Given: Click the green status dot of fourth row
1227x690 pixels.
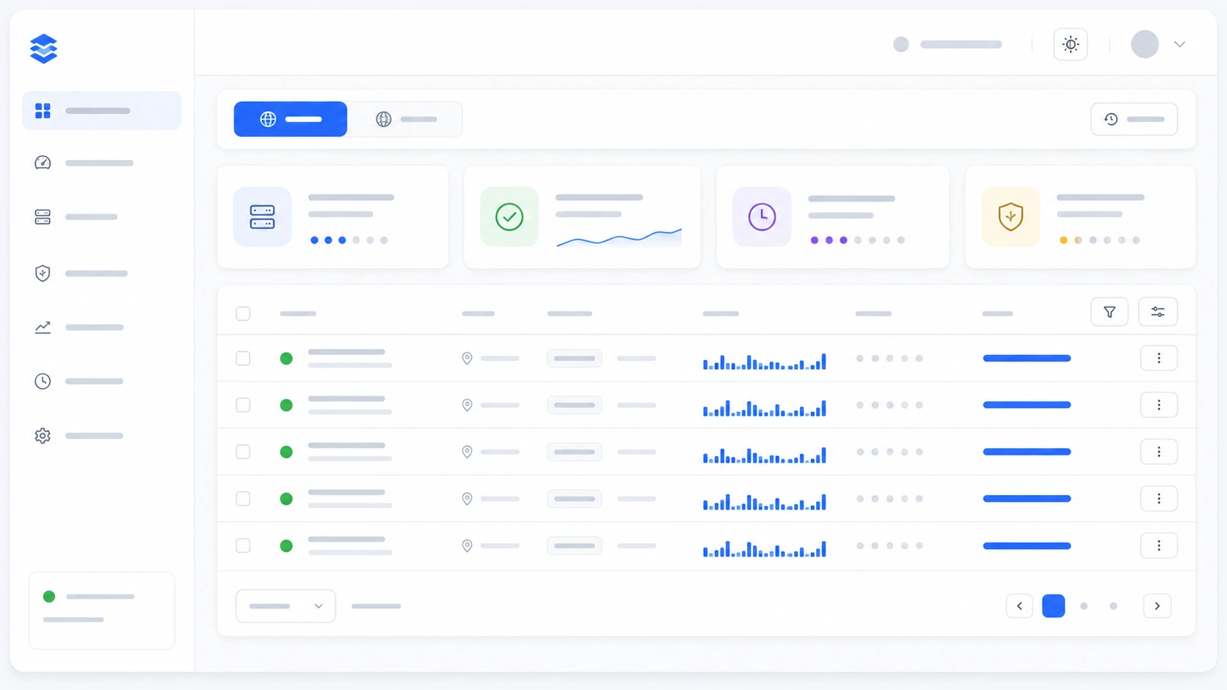Looking at the screenshot, I should [286, 499].
